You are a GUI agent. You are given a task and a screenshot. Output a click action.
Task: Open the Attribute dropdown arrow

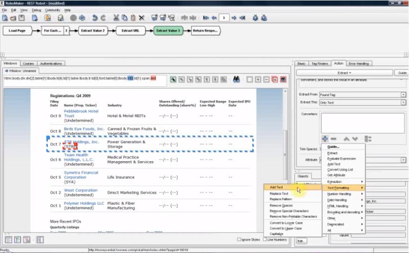[x=403, y=160]
